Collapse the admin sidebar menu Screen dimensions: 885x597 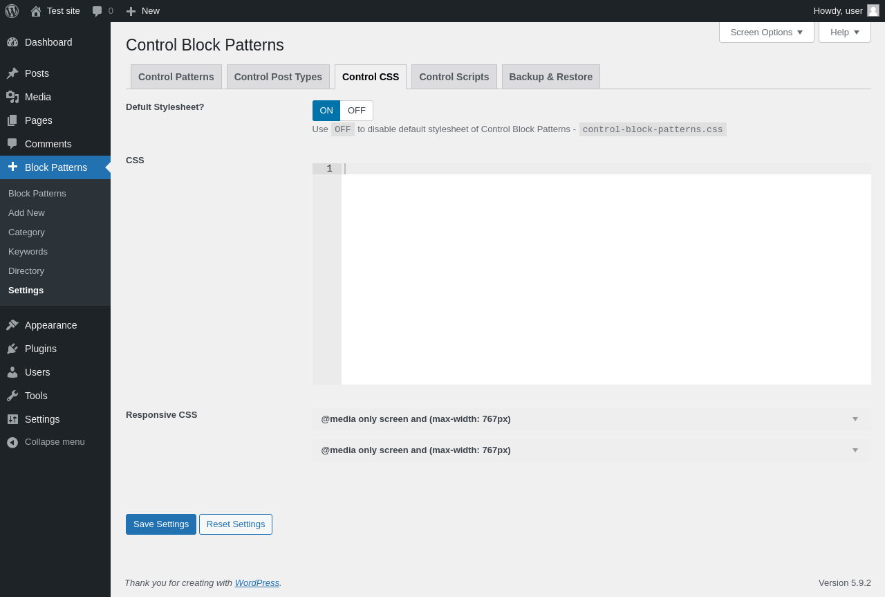(x=46, y=442)
